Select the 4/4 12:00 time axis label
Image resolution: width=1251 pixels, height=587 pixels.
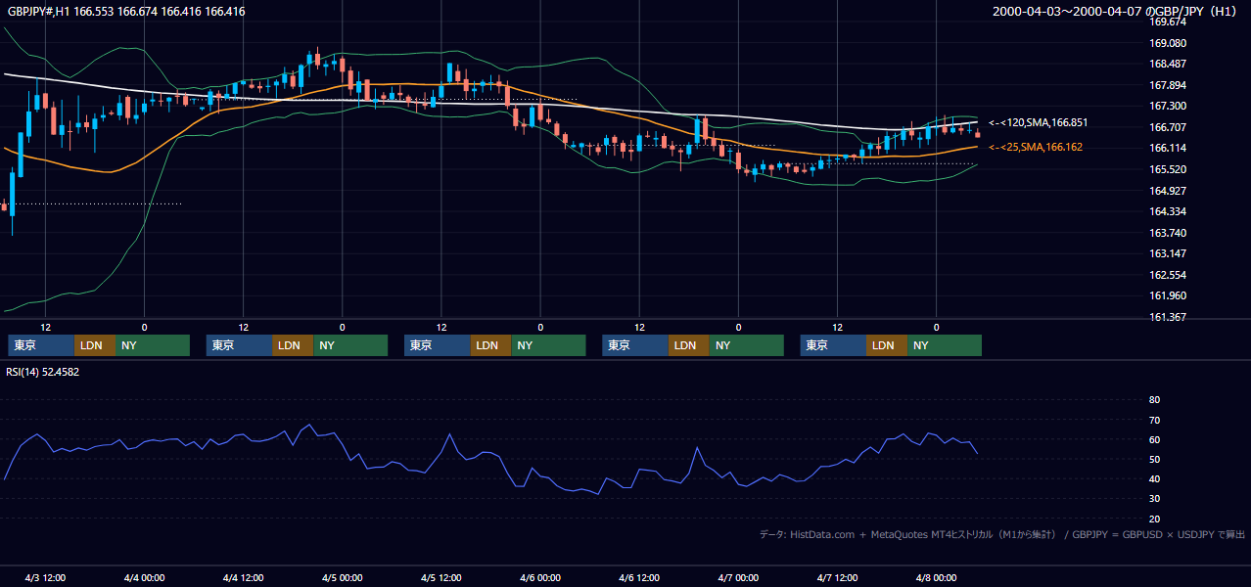coord(243,578)
